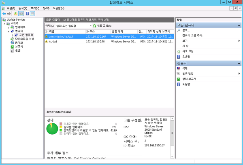Click the yellow 필요한 업데이트 swatch

tap(61, 127)
